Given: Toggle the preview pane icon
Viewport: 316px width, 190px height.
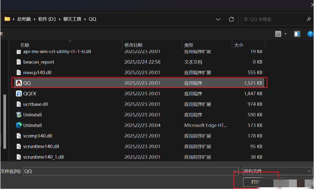Looking at the screenshot, I should [297, 34].
